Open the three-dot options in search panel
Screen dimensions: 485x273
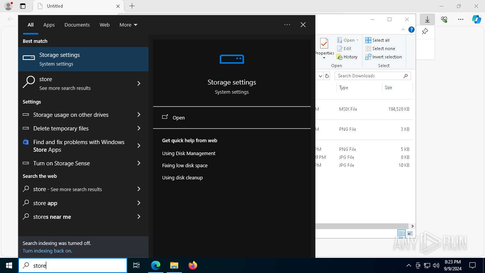point(287,25)
